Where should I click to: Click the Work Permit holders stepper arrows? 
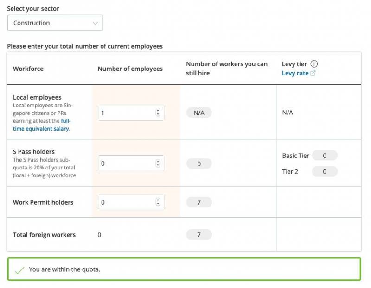[x=158, y=202]
